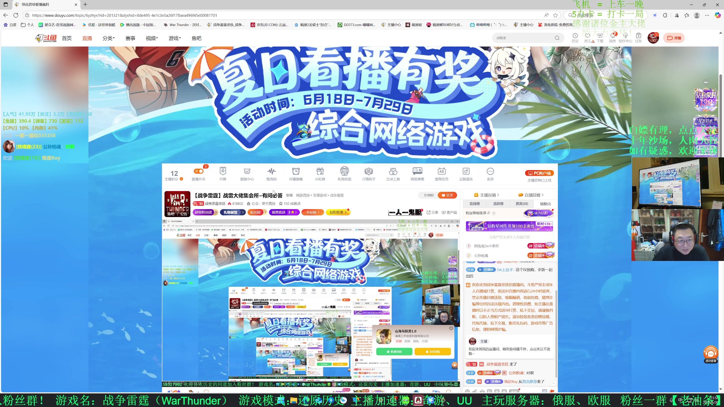The image size is (724, 407).
Task: Click the help icon beside 粉丝等级排序
Action: (x=494, y=213)
